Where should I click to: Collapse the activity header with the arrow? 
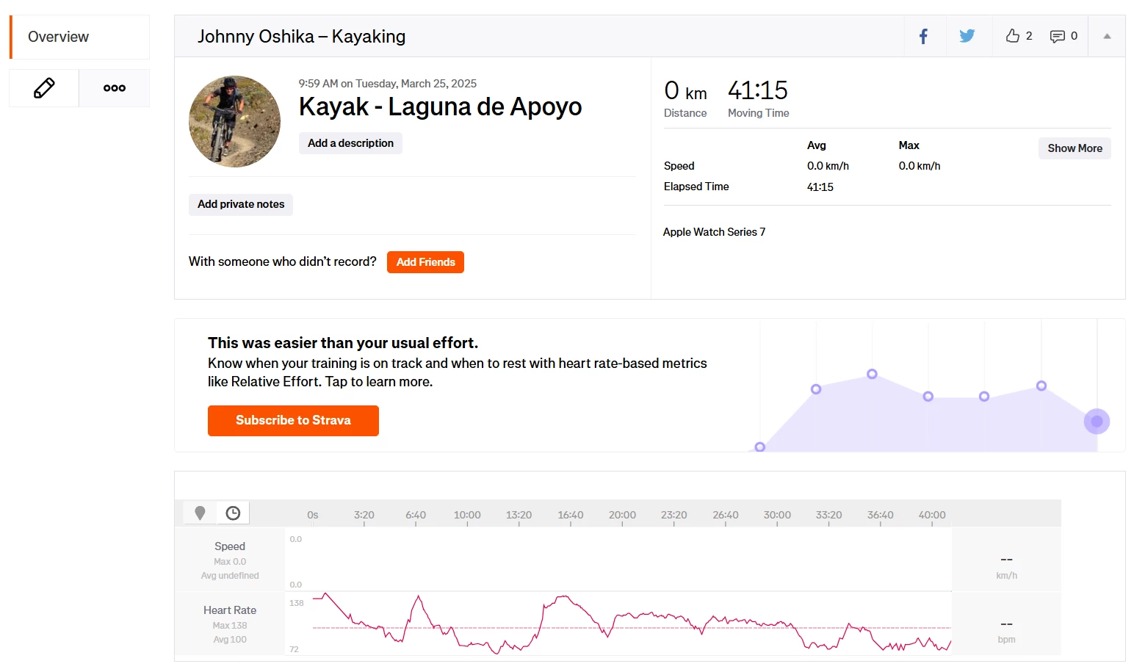coord(1107,36)
